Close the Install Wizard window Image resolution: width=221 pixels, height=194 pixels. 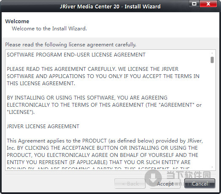[208, 4]
